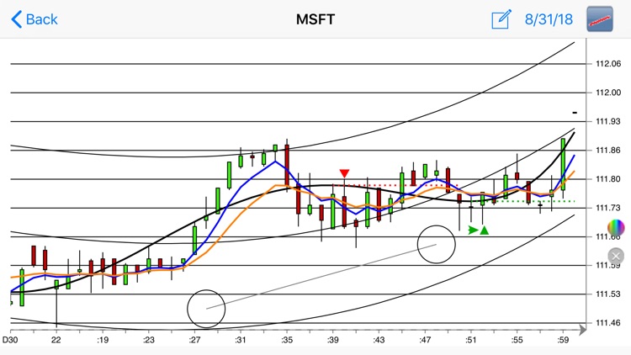
Task: Tap the upper-right trendline circle handle
Action: tap(436, 244)
